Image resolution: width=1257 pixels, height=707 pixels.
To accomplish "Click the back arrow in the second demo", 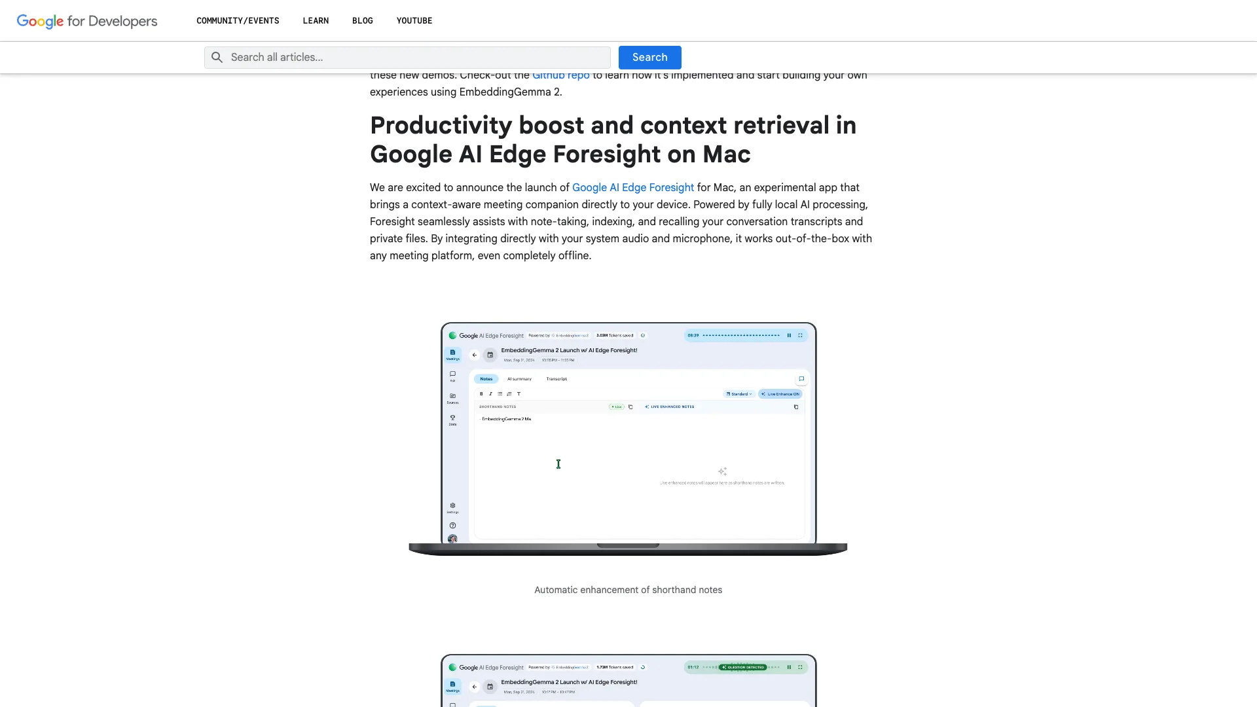I will [475, 687].
